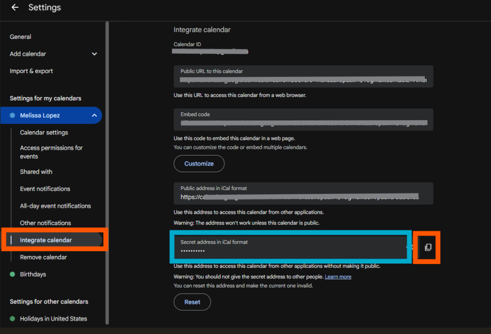Open Holidays in United States settings

pos(53,319)
